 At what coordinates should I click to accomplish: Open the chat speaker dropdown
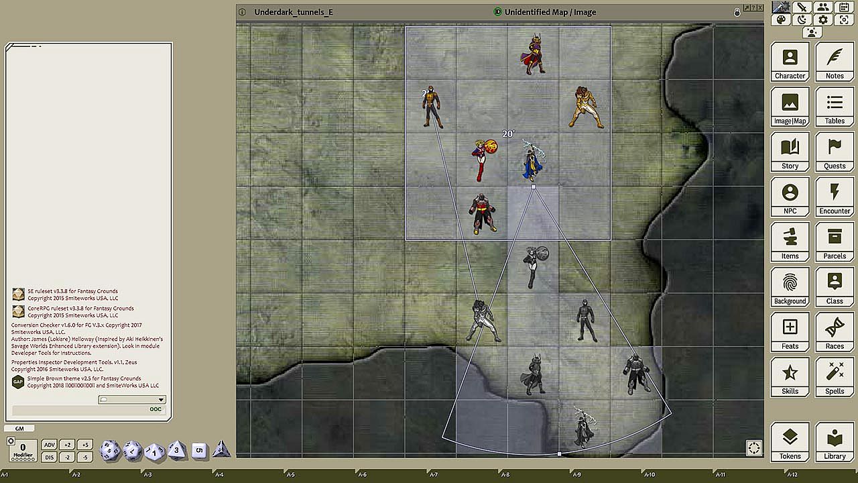[131, 400]
